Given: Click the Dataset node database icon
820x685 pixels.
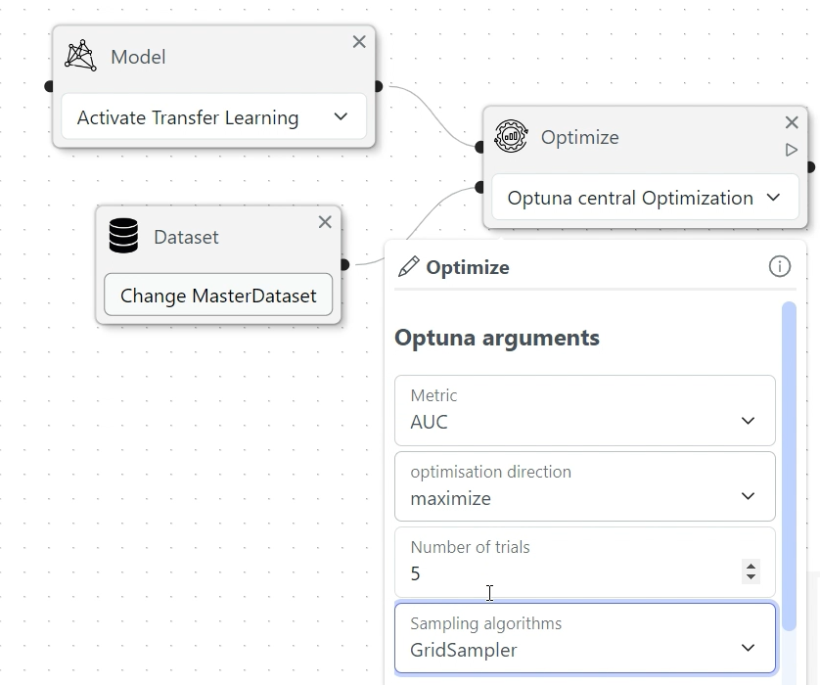Looking at the screenshot, I should [123, 236].
